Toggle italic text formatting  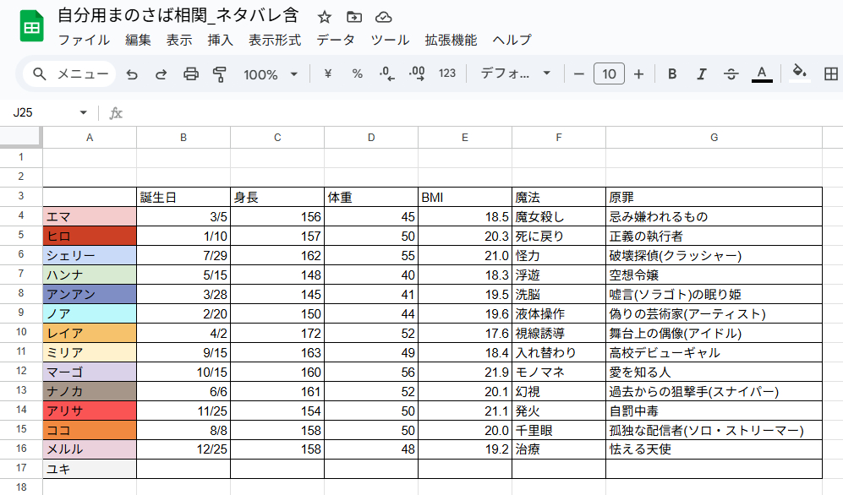701,74
